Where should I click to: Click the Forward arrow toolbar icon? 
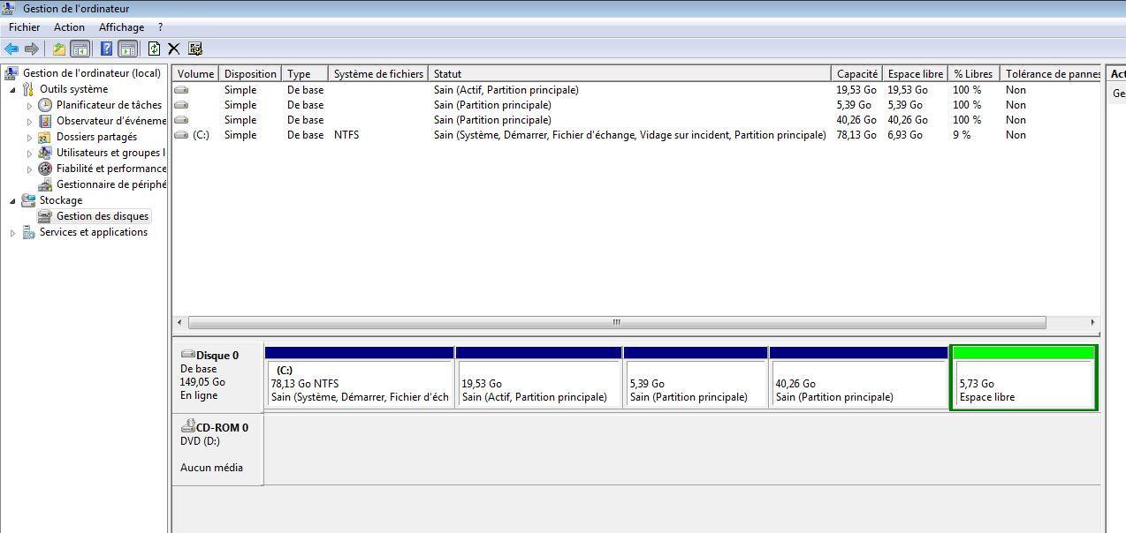32,49
